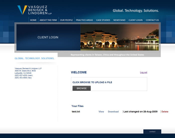175x138 pixels.
Task: Click the Your Files heading
Action: [x=77, y=106]
